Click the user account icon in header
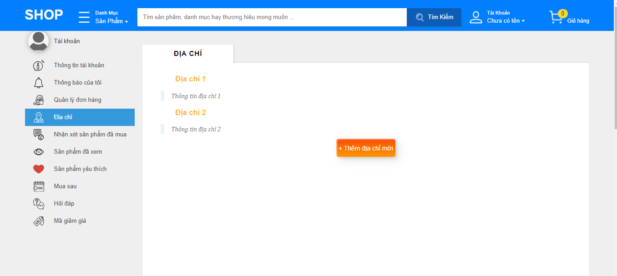Screen dimensions: 617x276 pyautogui.click(x=476, y=17)
